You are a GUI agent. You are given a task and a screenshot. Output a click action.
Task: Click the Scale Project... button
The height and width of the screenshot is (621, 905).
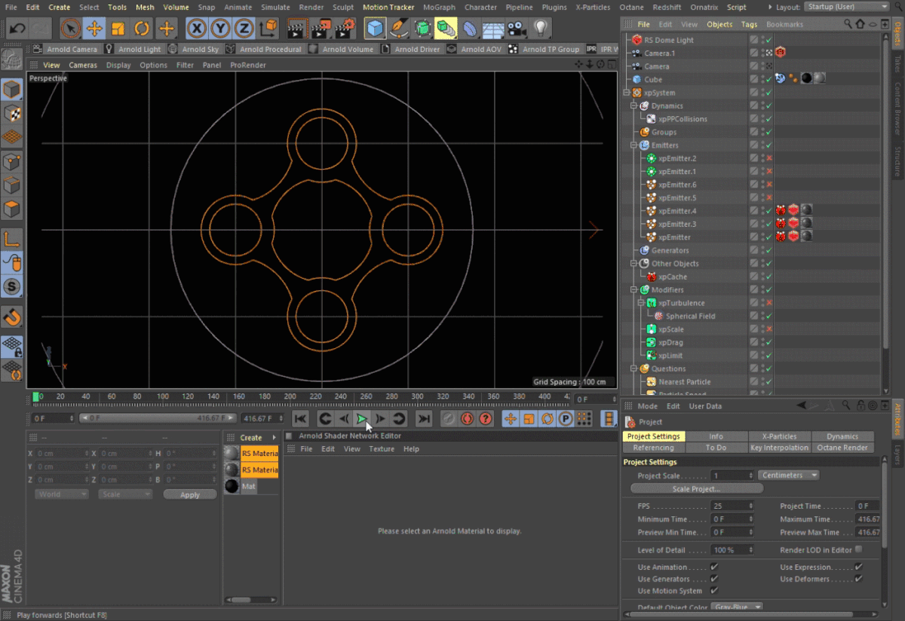pyautogui.click(x=696, y=489)
